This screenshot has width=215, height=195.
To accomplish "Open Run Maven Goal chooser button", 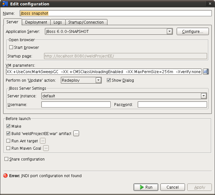I will click(46, 148).
